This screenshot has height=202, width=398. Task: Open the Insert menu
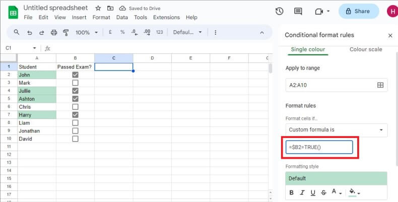click(79, 17)
